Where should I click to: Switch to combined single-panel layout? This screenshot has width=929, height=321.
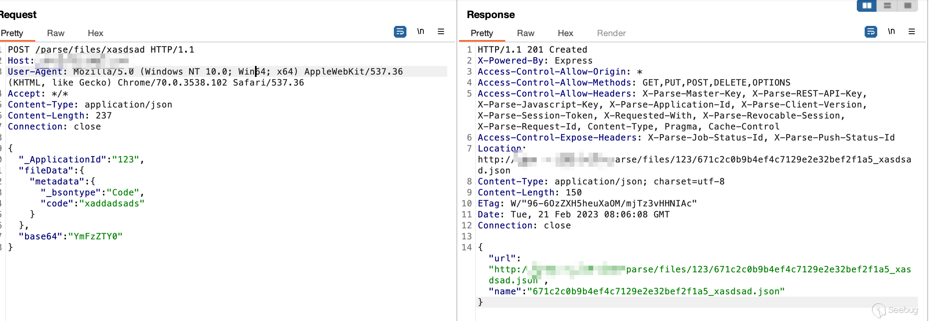click(x=908, y=6)
